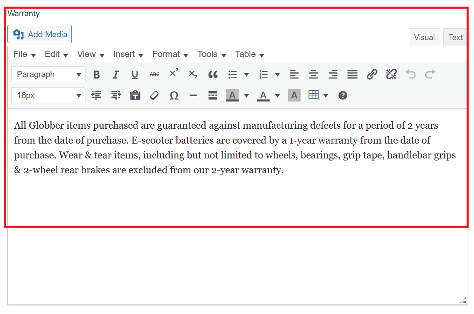The image size is (474, 314).
Task: Open the File menu
Action: [x=24, y=54]
